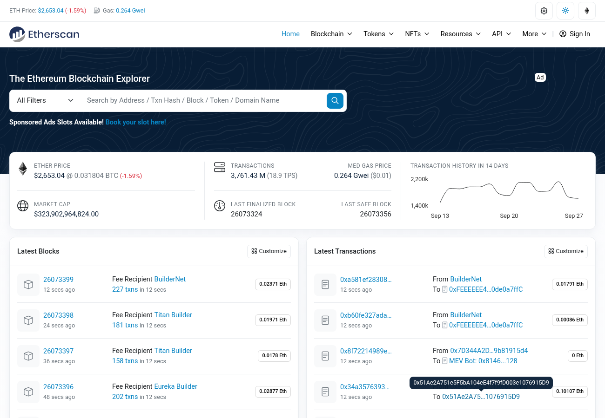
Task: Click the Sign In user icon
Action: 563,34
